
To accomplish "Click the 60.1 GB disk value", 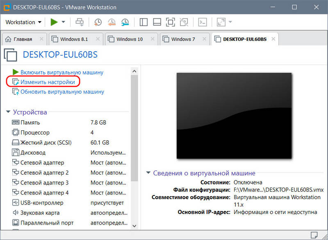I will 100,142.
